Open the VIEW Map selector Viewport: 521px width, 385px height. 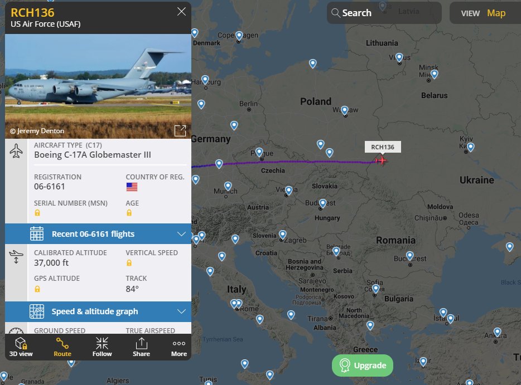pyautogui.click(x=484, y=13)
